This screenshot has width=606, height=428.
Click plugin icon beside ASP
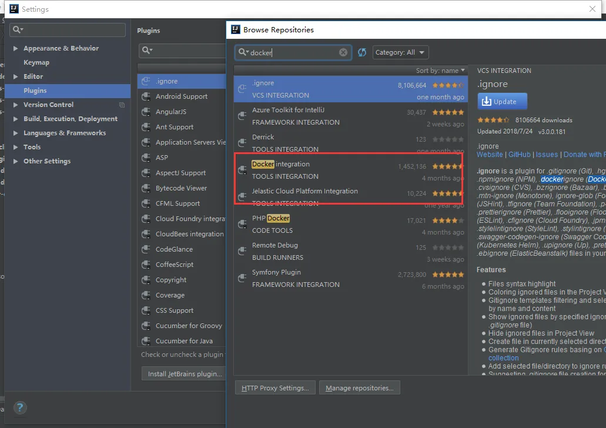(x=146, y=158)
